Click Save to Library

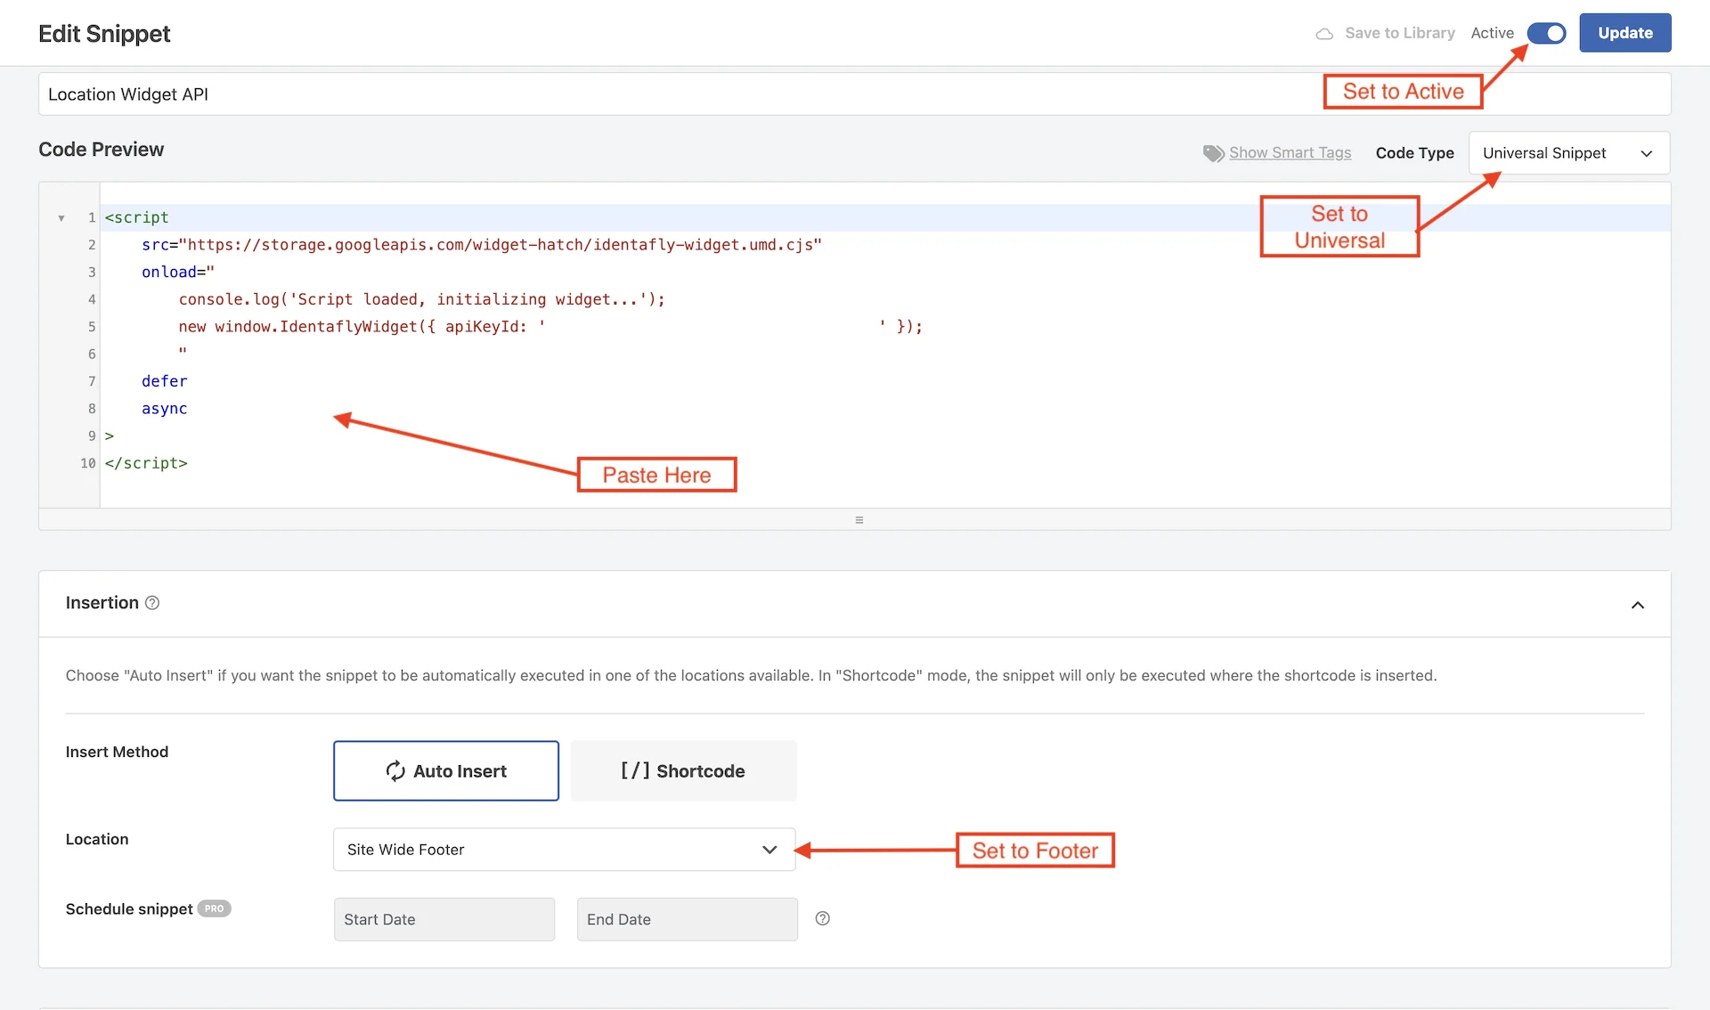[1400, 33]
